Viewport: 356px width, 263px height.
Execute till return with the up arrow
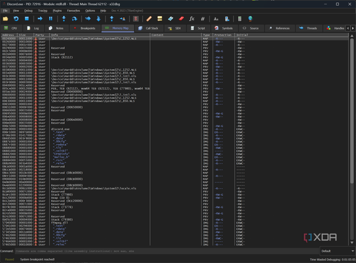pyautogui.click(x=112, y=19)
